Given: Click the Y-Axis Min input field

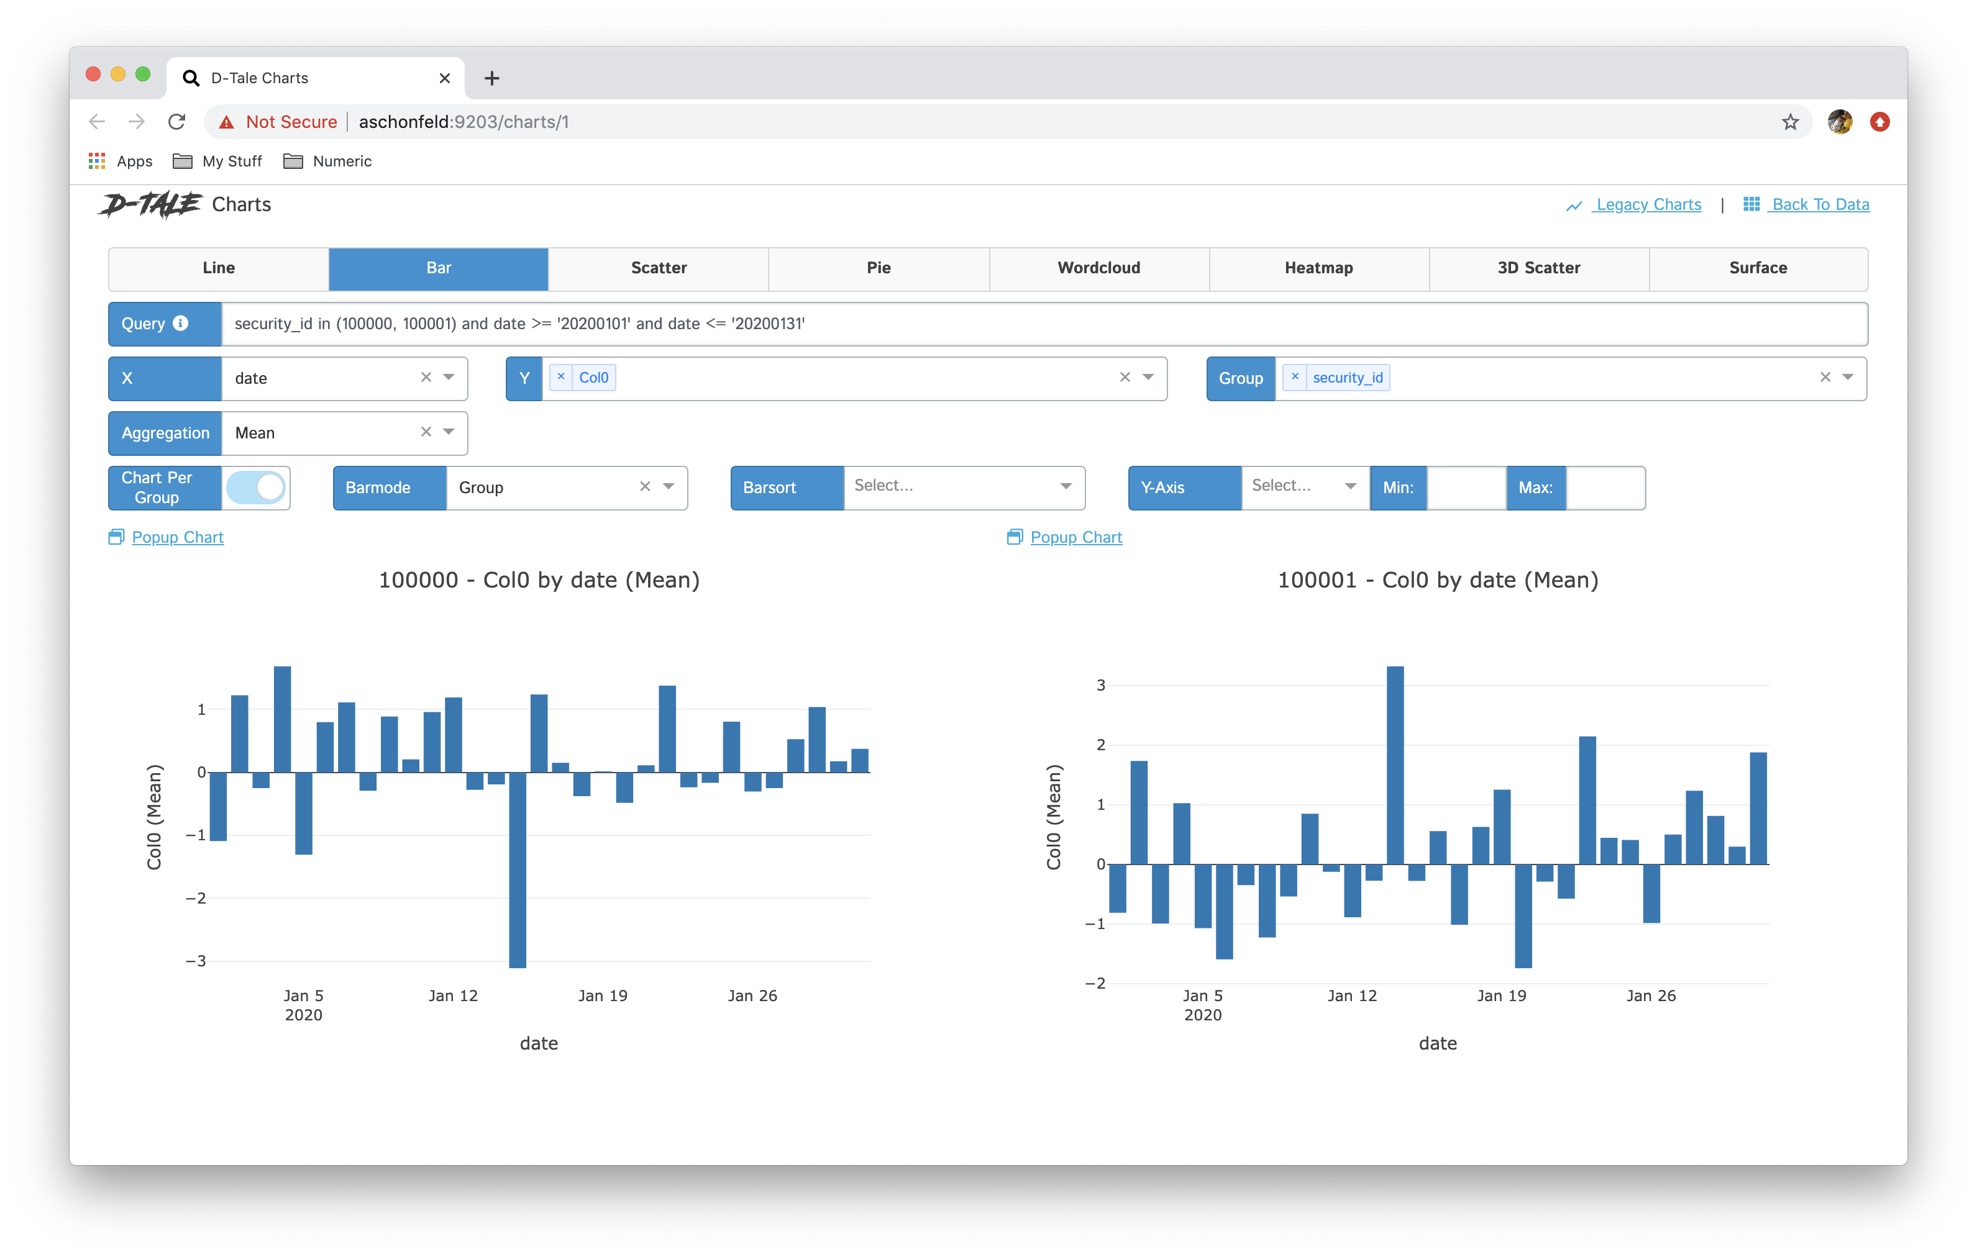Looking at the screenshot, I should [x=1466, y=488].
